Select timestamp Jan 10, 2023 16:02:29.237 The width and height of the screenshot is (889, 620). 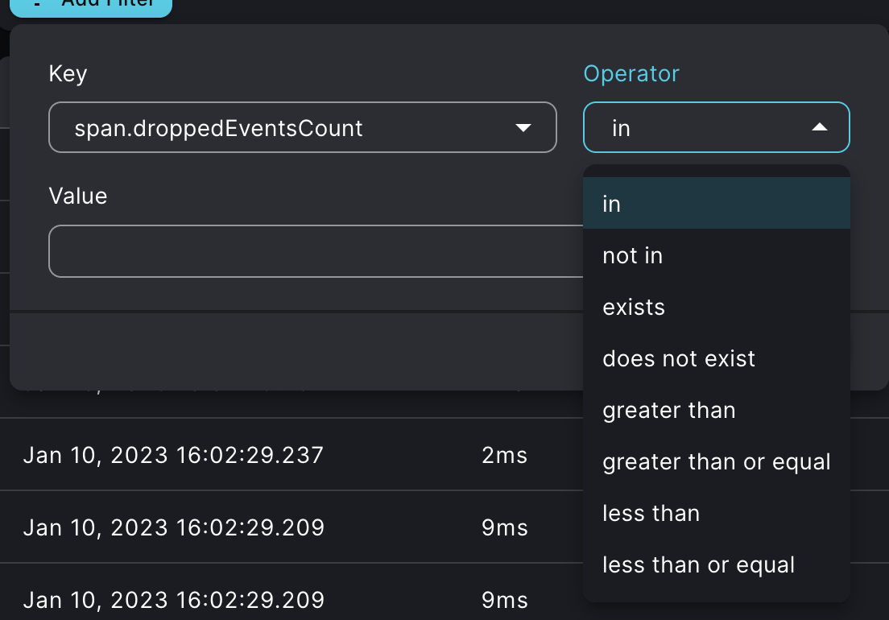point(173,455)
